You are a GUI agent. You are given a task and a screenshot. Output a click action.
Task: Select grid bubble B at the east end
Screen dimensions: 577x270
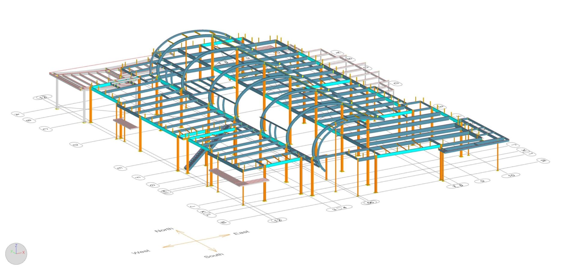coord(350,58)
